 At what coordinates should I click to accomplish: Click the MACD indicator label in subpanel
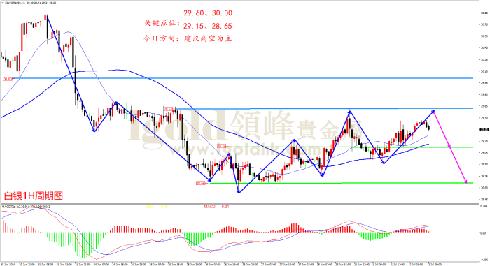pos(26,207)
